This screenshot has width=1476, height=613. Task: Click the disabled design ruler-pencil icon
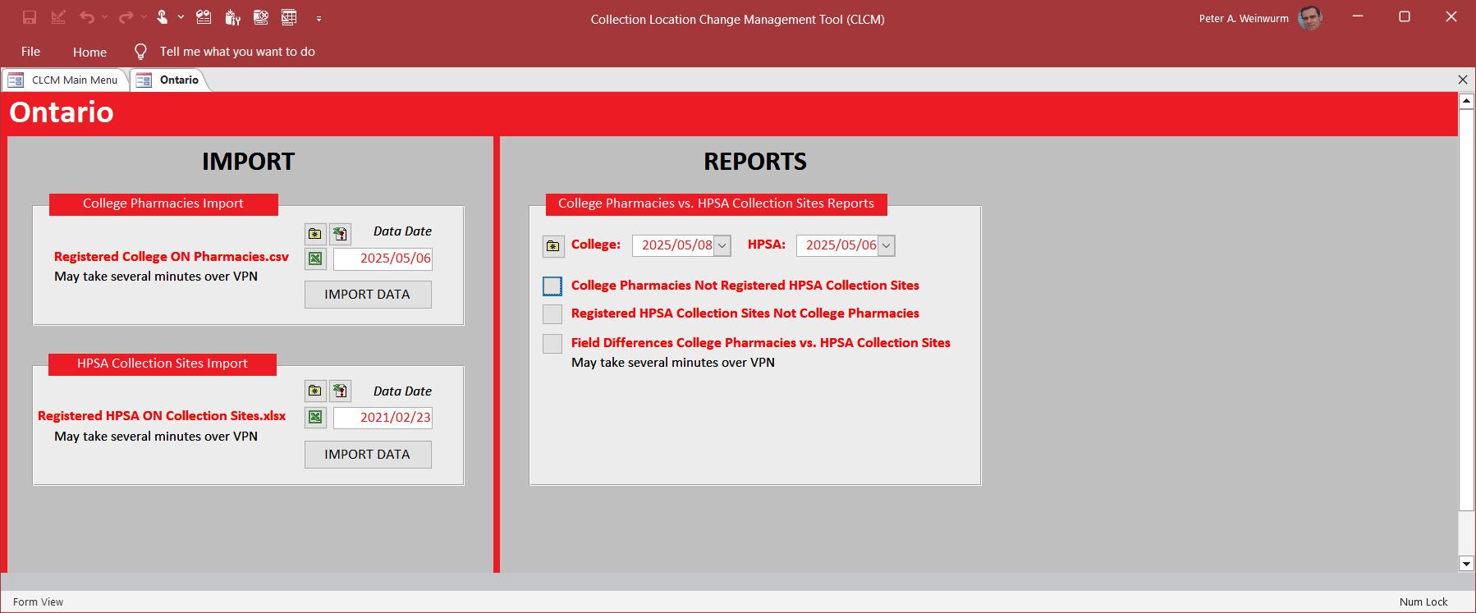58,17
